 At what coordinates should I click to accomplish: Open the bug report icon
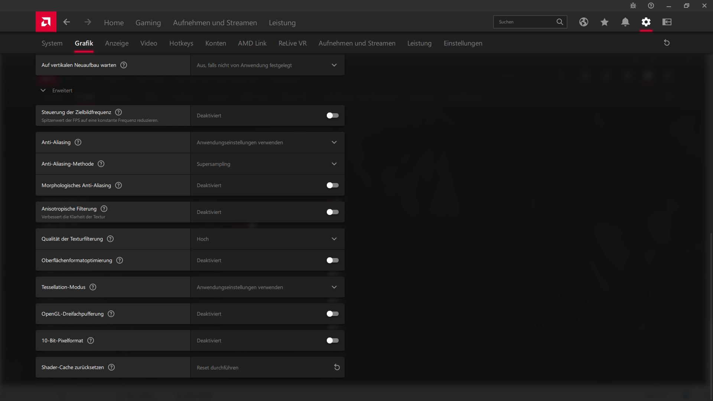(633, 6)
